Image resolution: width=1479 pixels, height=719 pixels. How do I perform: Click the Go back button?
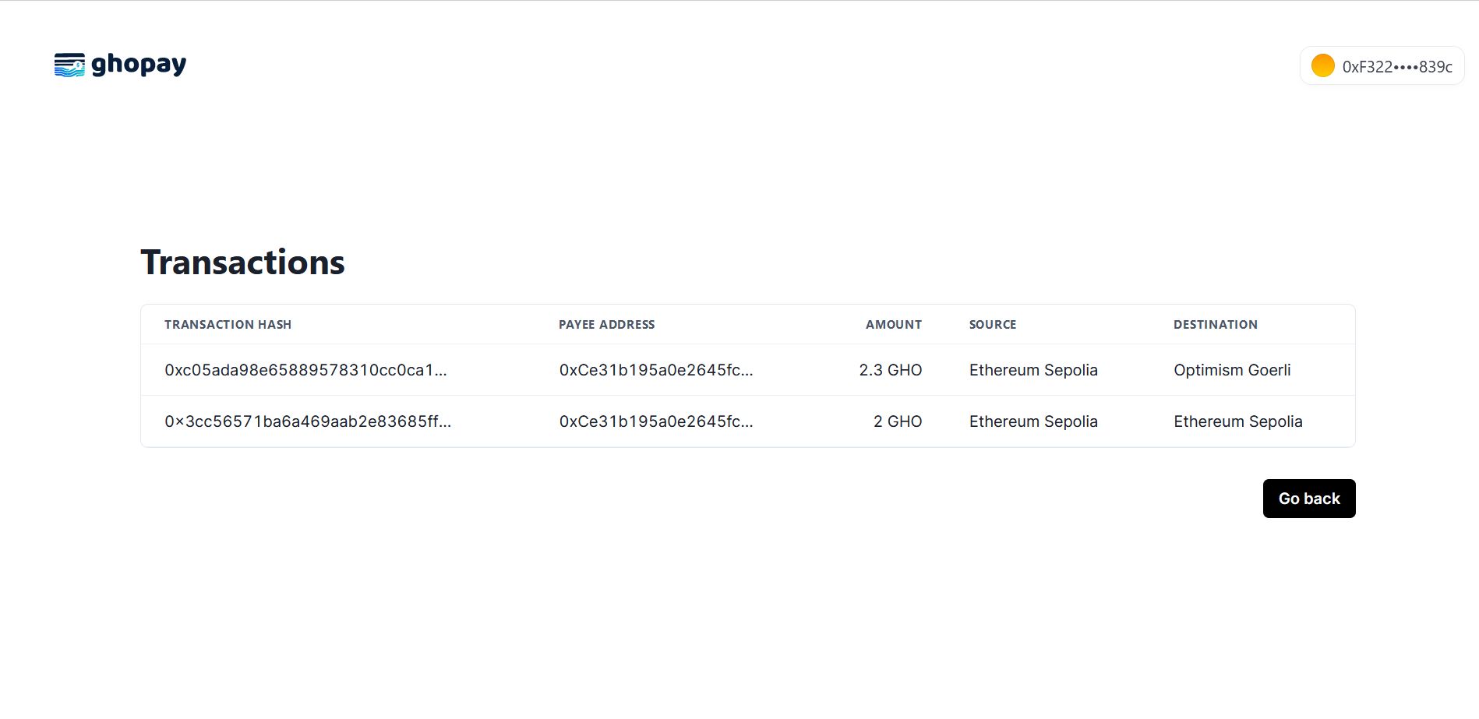pyautogui.click(x=1309, y=499)
